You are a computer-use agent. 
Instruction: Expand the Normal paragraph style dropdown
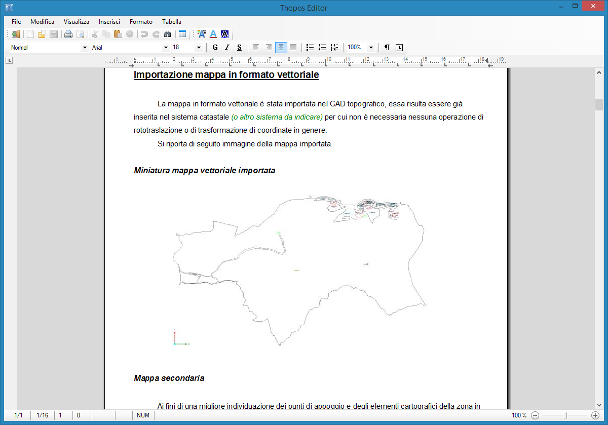[85, 48]
